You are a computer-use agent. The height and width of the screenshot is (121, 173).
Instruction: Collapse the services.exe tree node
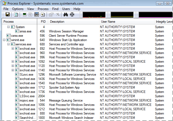click(8, 44)
